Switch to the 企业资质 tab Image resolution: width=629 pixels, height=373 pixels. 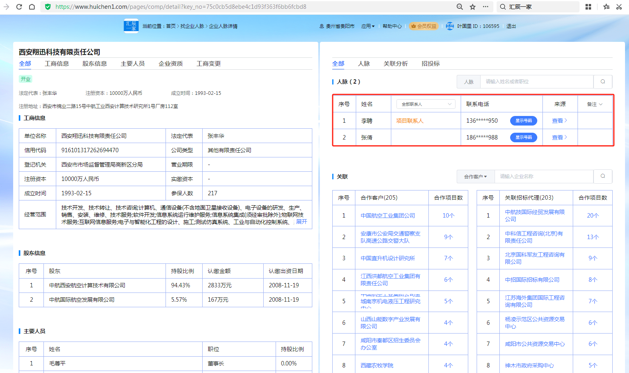[x=171, y=64]
